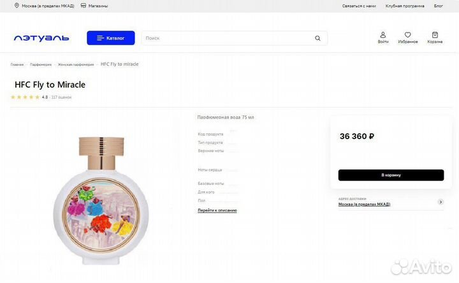Open the 117 оценок reviews link

tap(61, 97)
